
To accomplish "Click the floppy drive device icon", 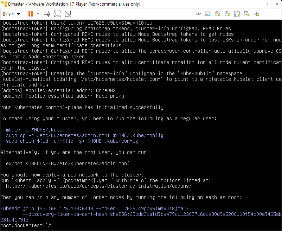I will pos(237,14).
